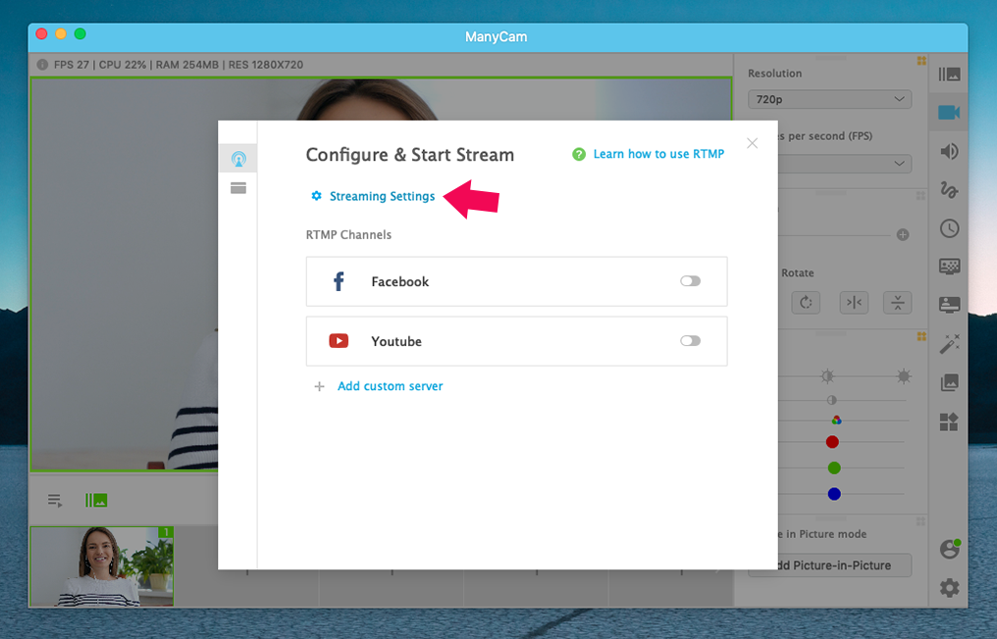
Task: Open the Lower Third panel icon
Action: click(949, 304)
